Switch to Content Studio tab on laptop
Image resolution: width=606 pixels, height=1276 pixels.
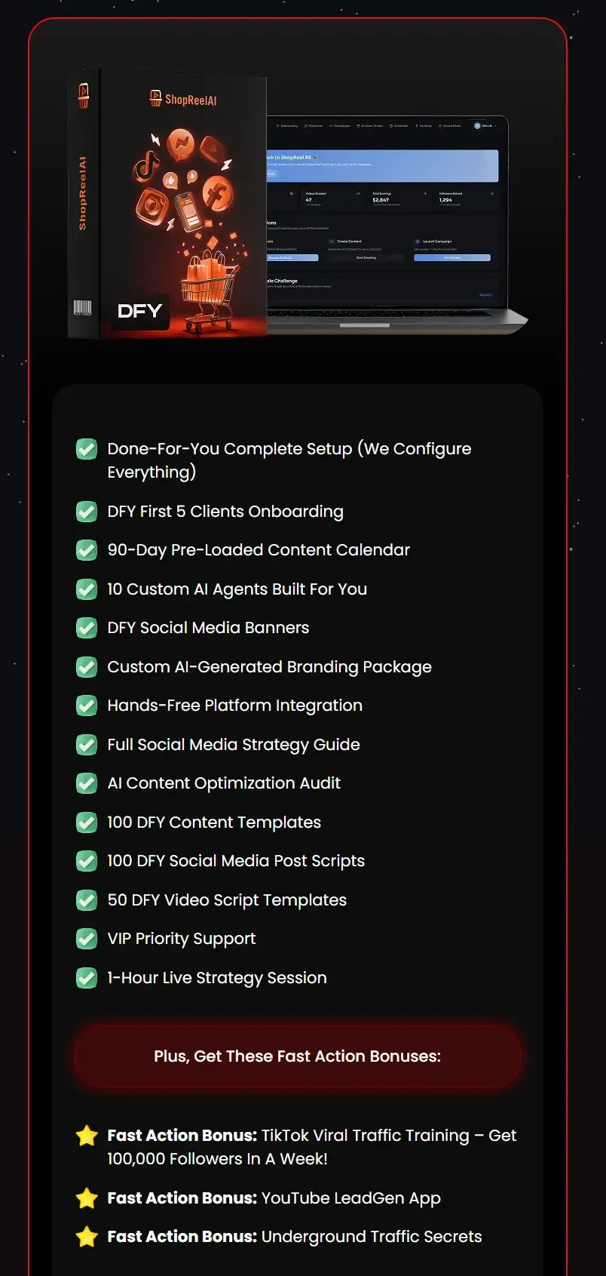(x=370, y=126)
